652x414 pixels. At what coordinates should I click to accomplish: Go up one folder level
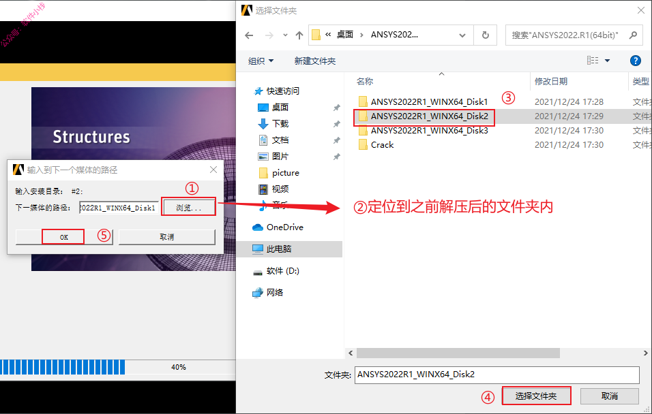[x=299, y=35]
